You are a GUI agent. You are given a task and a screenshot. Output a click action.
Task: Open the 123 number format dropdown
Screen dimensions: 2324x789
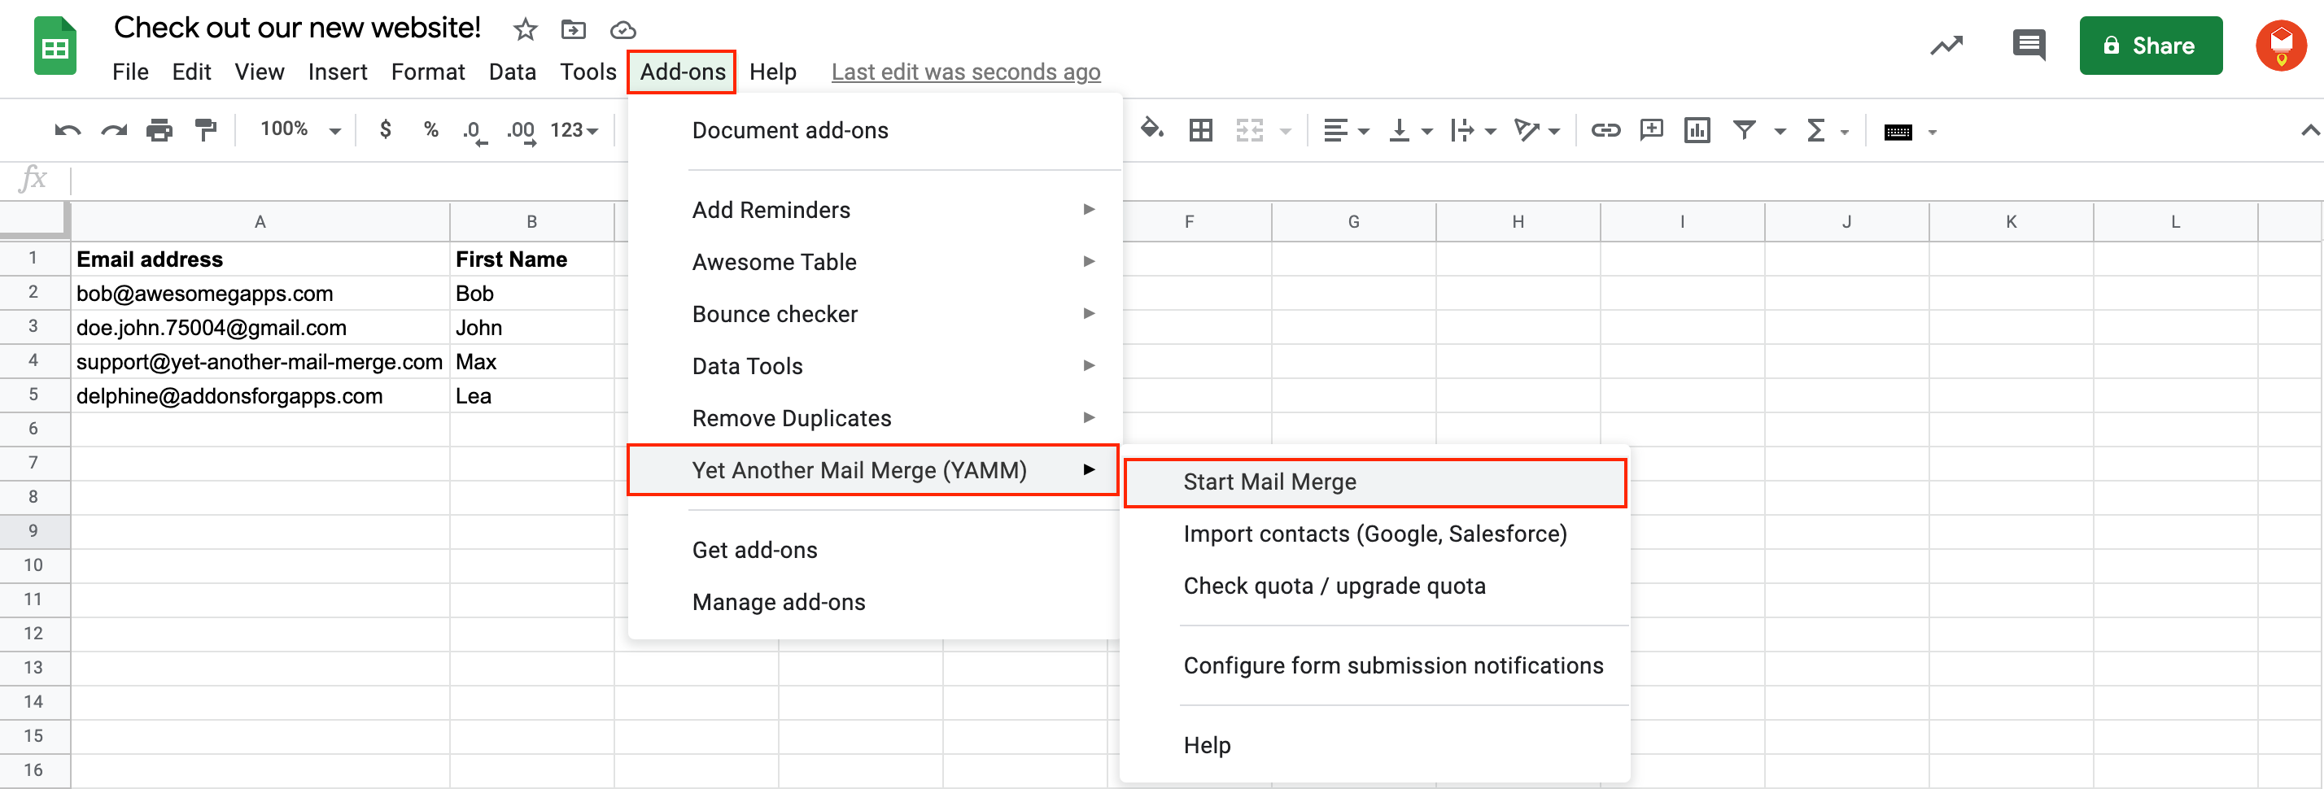click(x=574, y=131)
